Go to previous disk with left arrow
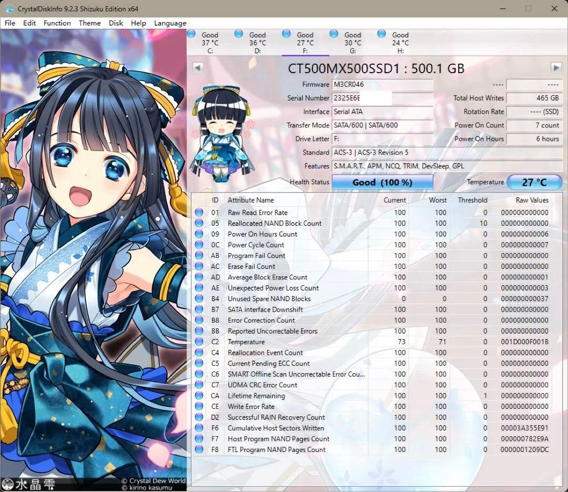Viewport: 568px width, 492px height. click(198, 67)
